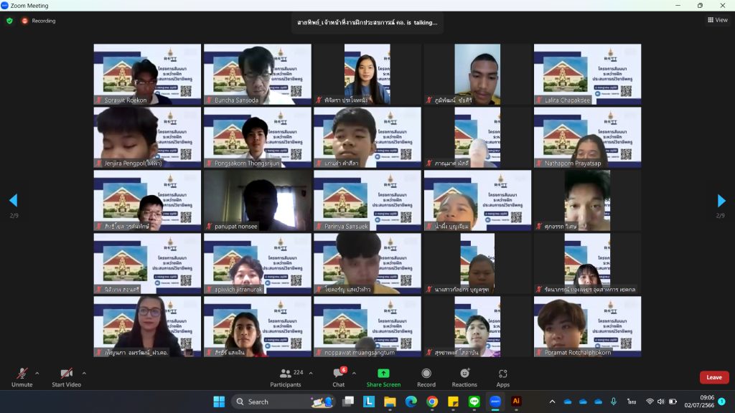Go to previous gallery page arrow

click(x=13, y=201)
